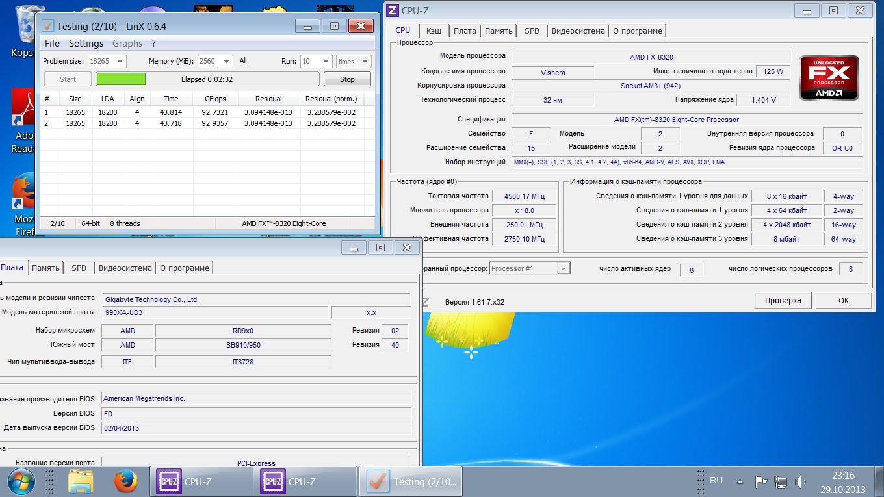
Task: Select Память tab in the CPU-Z motherboard window
Action: click(x=45, y=268)
